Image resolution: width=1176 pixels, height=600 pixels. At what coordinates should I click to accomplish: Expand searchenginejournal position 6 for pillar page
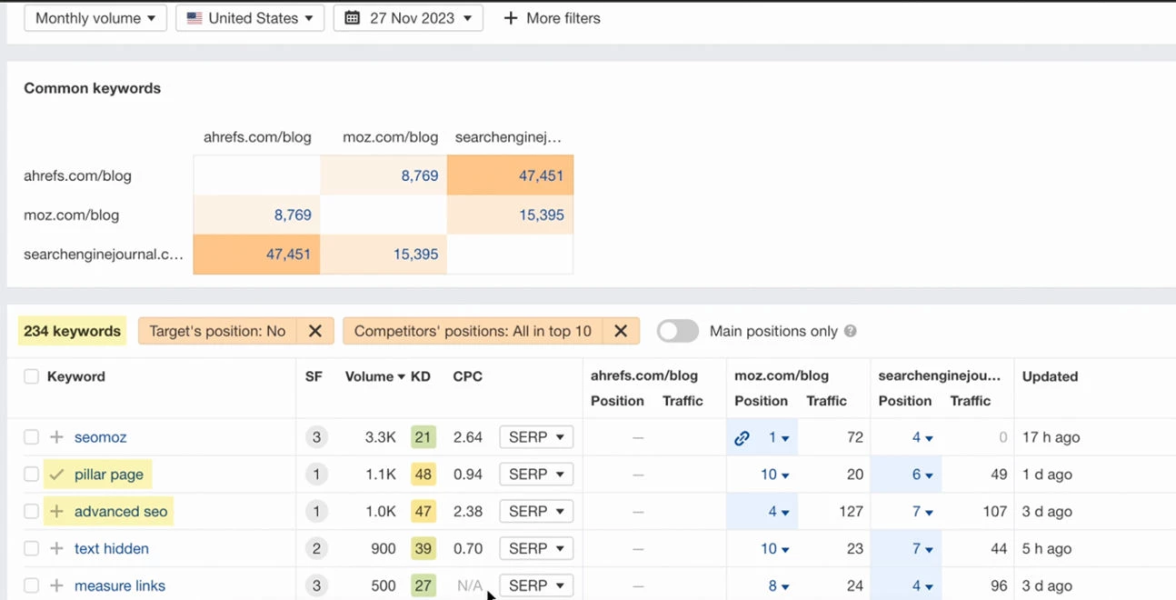(922, 475)
